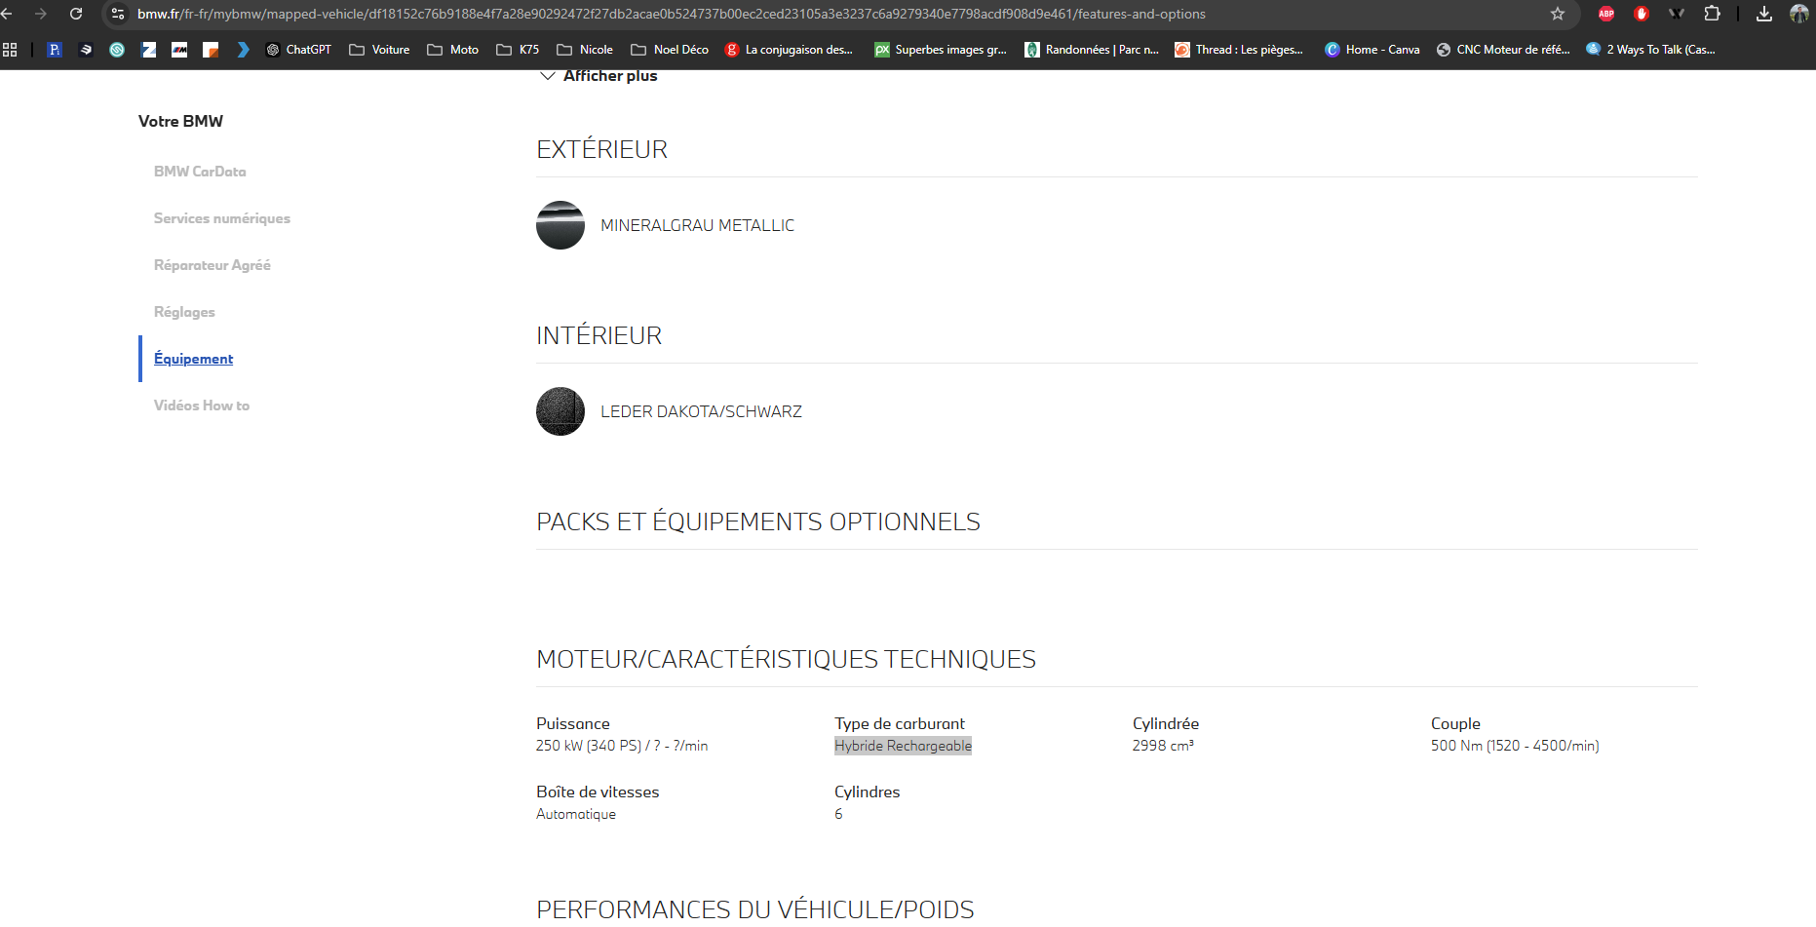Open the Z bookmark icon
The width and height of the screenshot is (1816, 927).
coord(148,50)
